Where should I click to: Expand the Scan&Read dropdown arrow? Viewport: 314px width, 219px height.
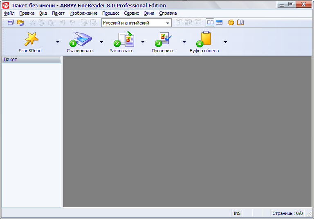click(x=58, y=42)
